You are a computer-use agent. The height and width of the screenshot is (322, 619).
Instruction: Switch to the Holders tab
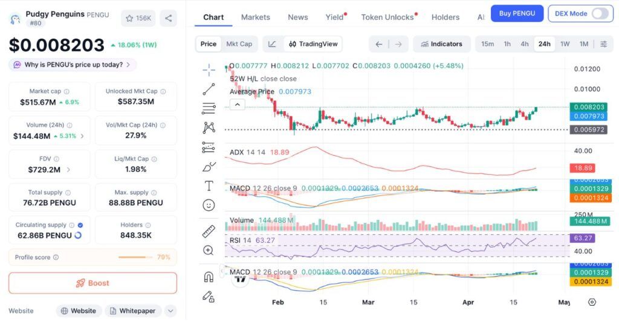click(446, 17)
